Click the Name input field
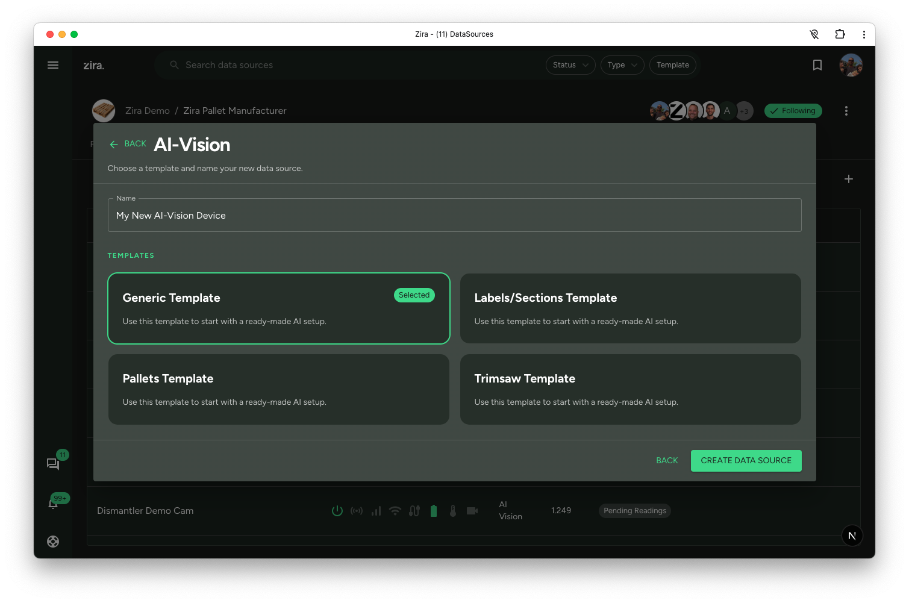This screenshot has height=603, width=909. point(455,215)
